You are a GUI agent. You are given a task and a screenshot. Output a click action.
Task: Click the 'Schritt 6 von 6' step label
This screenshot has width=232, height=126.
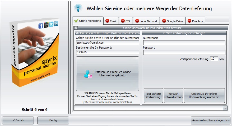tap(34, 109)
